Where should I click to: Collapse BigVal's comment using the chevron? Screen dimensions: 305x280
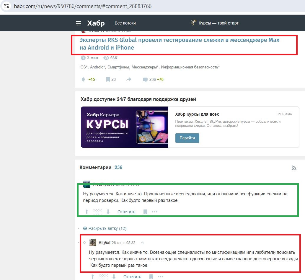(142, 243)
